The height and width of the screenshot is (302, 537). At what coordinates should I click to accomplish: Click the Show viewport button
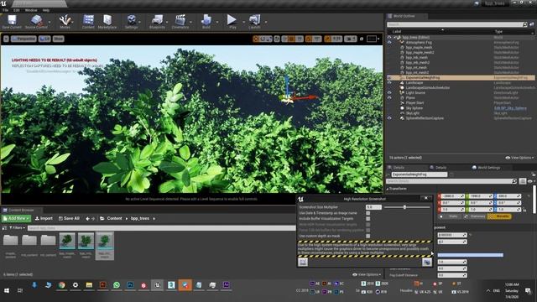point(58,39)
